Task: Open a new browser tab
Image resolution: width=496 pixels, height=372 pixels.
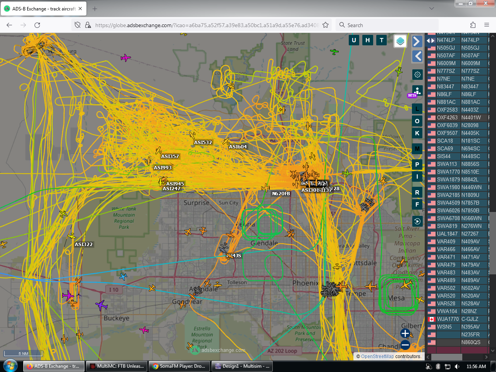Action: [95, 9]
